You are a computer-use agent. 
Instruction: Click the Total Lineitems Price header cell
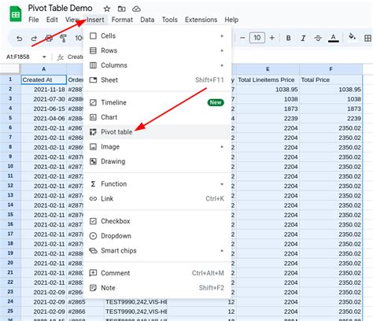pyautogui.click(x=268, y=79)
